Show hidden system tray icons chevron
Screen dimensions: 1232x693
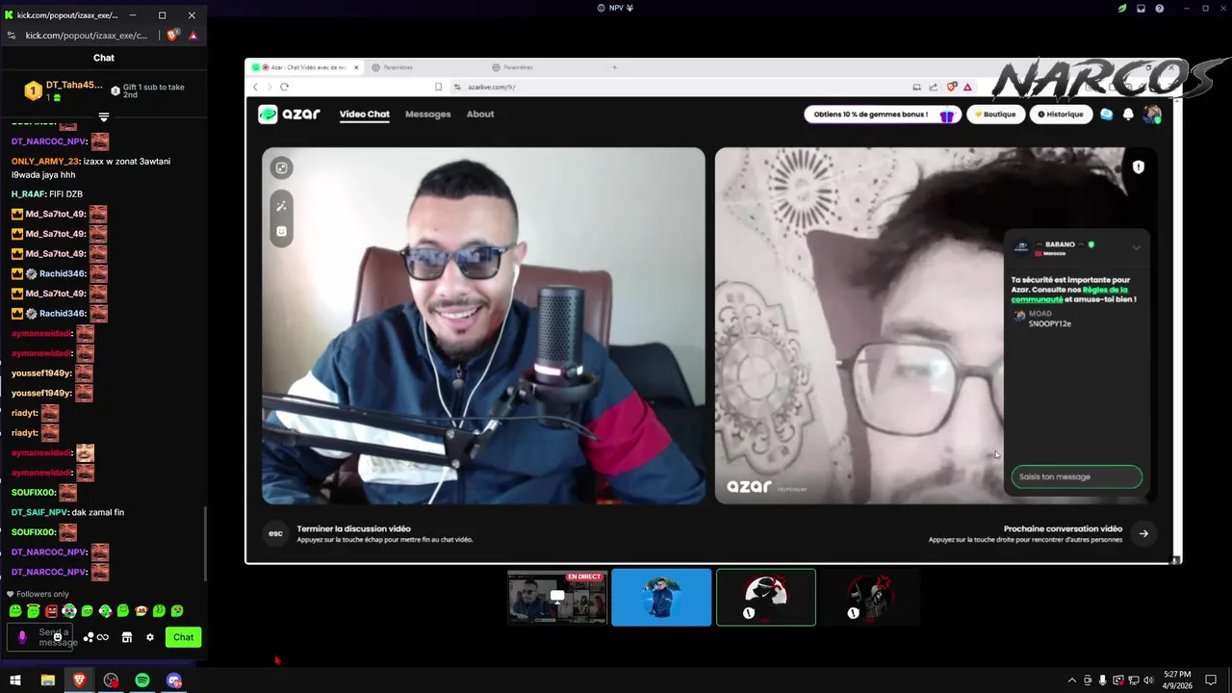point(1073,680)
